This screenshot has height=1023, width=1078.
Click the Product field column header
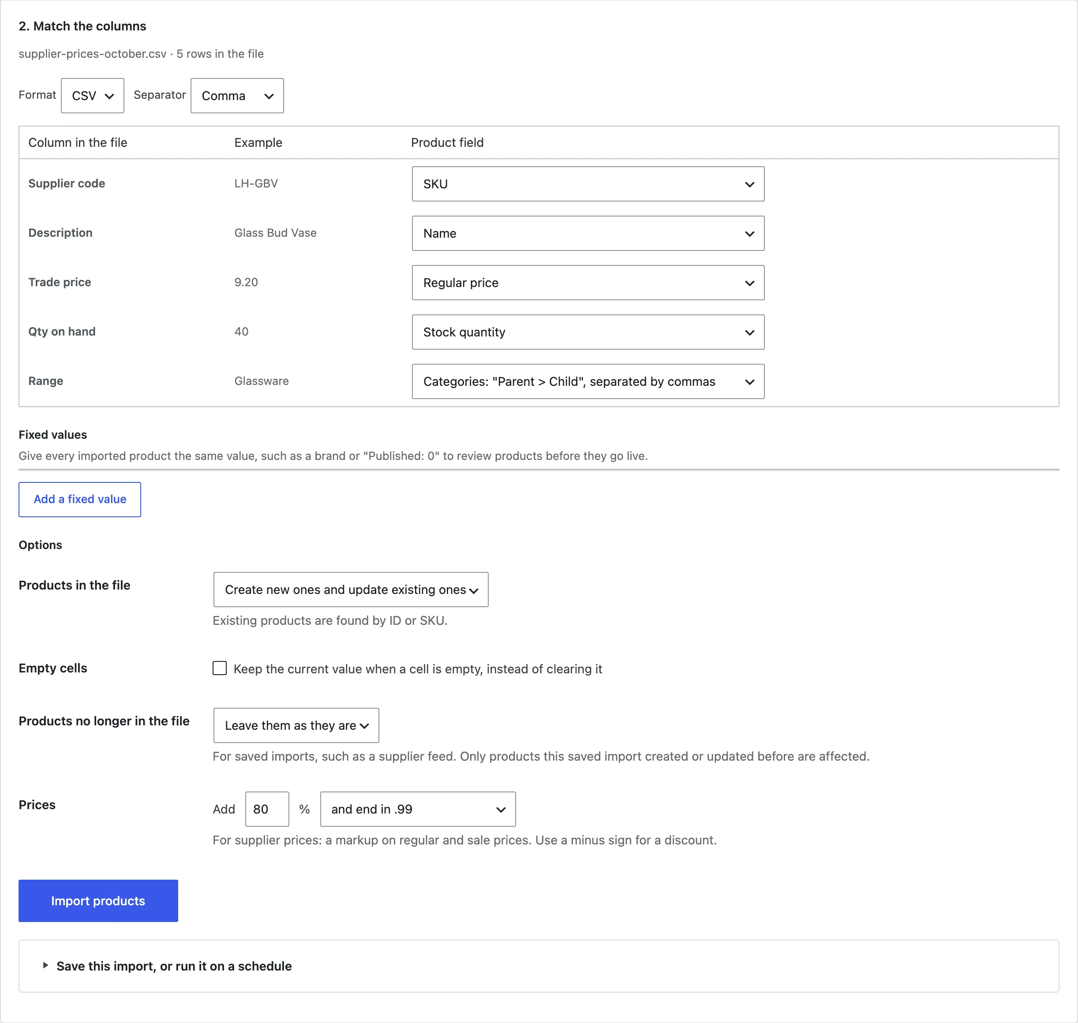coord(447,142)
